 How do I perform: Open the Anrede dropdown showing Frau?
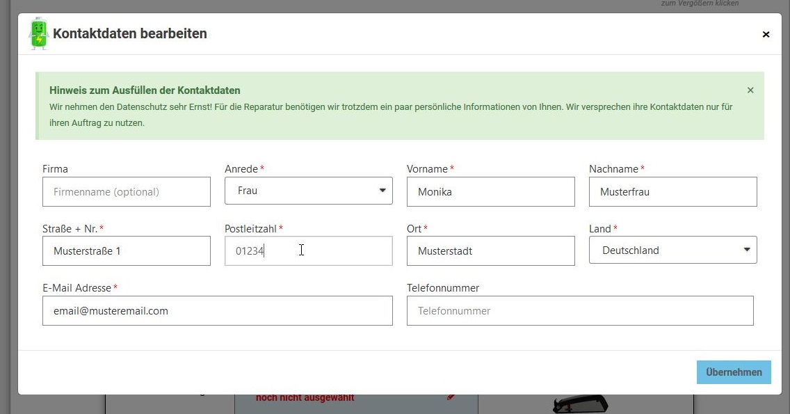308,191
